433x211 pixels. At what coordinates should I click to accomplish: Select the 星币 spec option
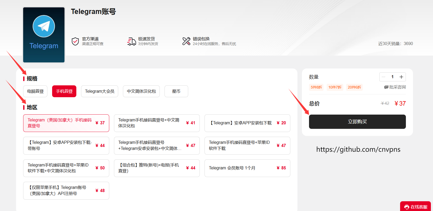click(x=176, y=91)
